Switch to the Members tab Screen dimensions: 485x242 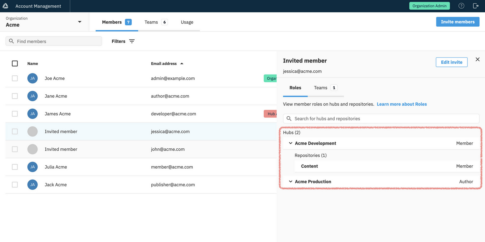[x=117, y=22]
